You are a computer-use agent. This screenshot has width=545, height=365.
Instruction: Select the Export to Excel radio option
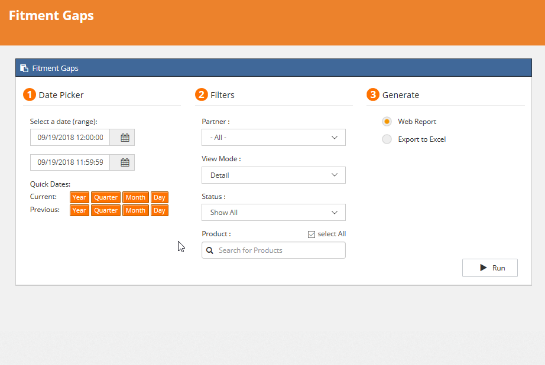(387, 139)
